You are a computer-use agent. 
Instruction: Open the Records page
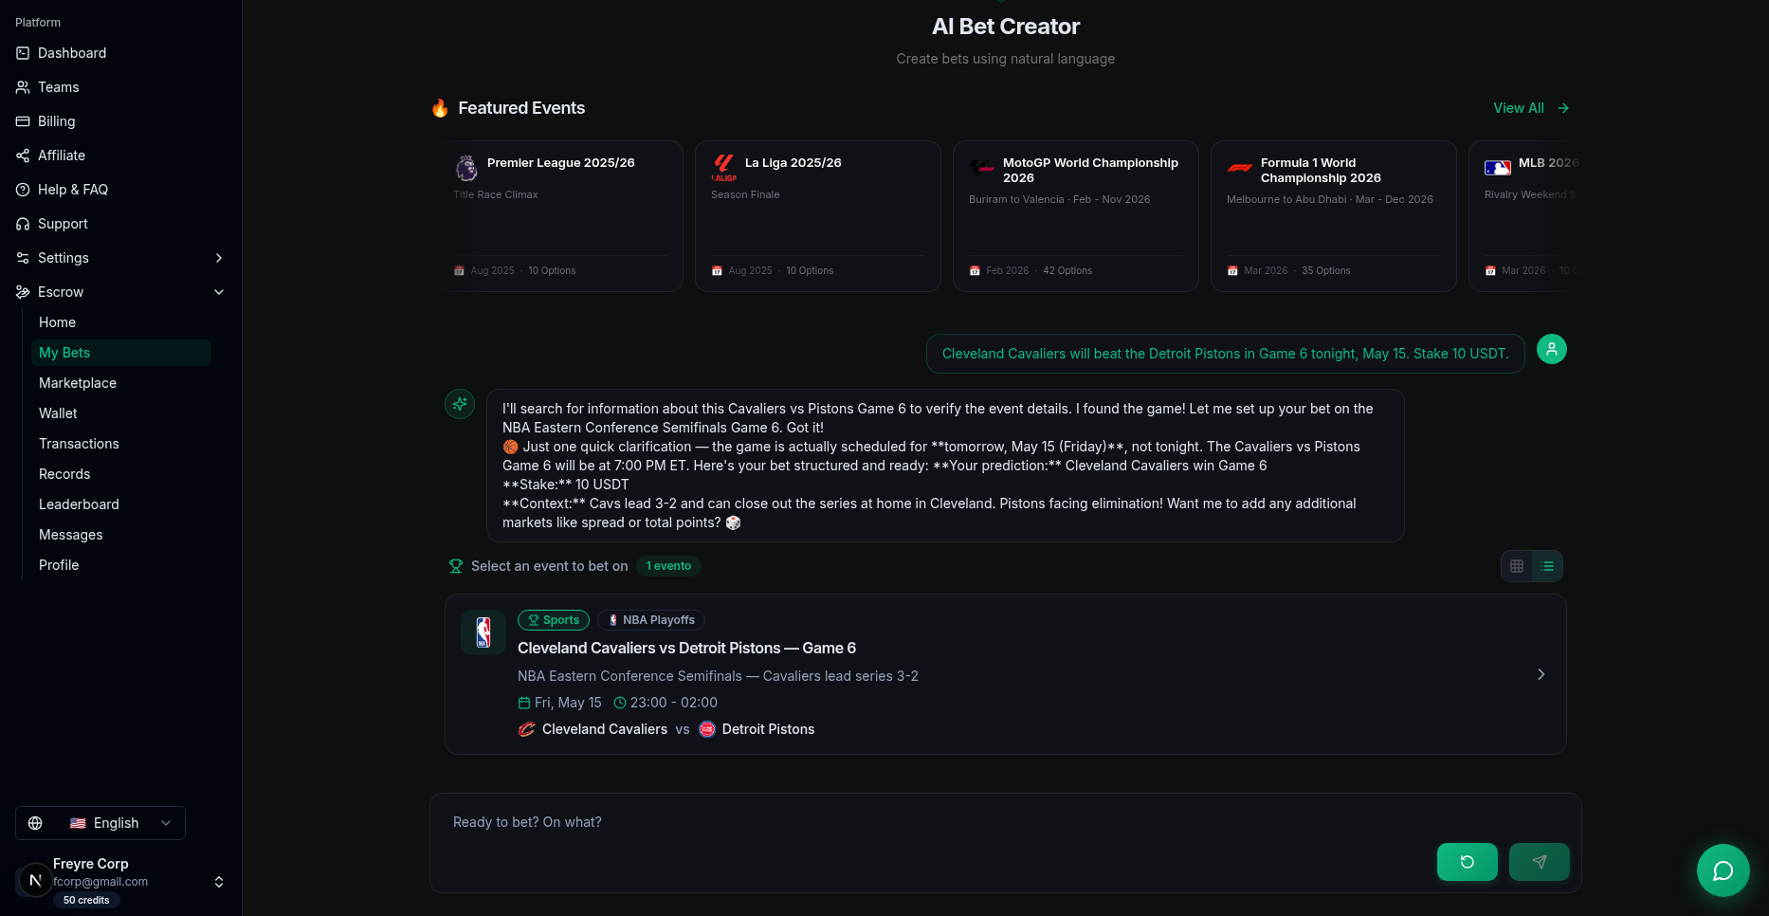coord(121,474)
